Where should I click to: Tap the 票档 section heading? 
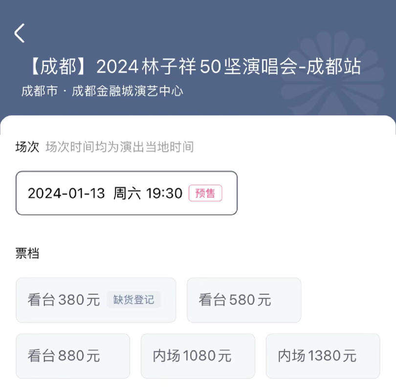(27, 253)
